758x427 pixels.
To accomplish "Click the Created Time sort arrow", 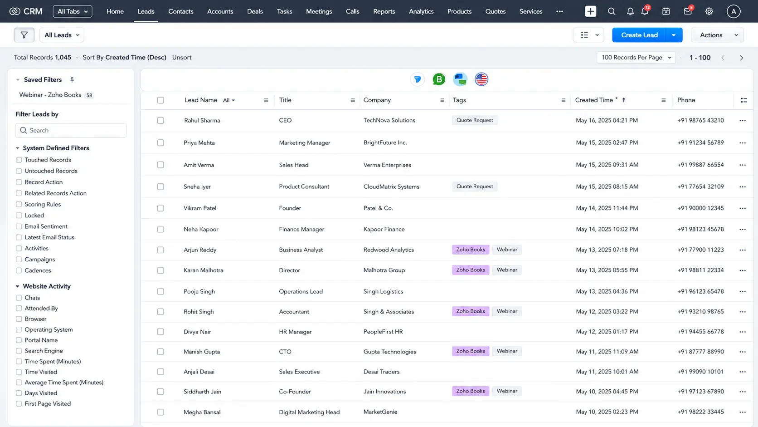I will click(624, 100).
